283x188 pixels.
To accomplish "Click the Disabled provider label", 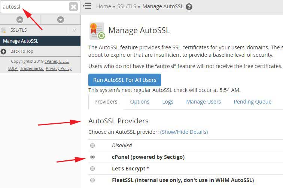I will tap(122, 145).
